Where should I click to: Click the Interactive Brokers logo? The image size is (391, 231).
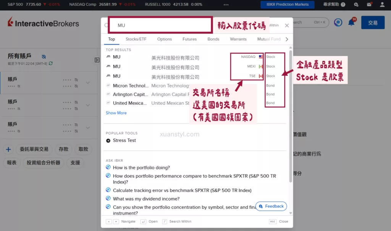coord(43,23)
